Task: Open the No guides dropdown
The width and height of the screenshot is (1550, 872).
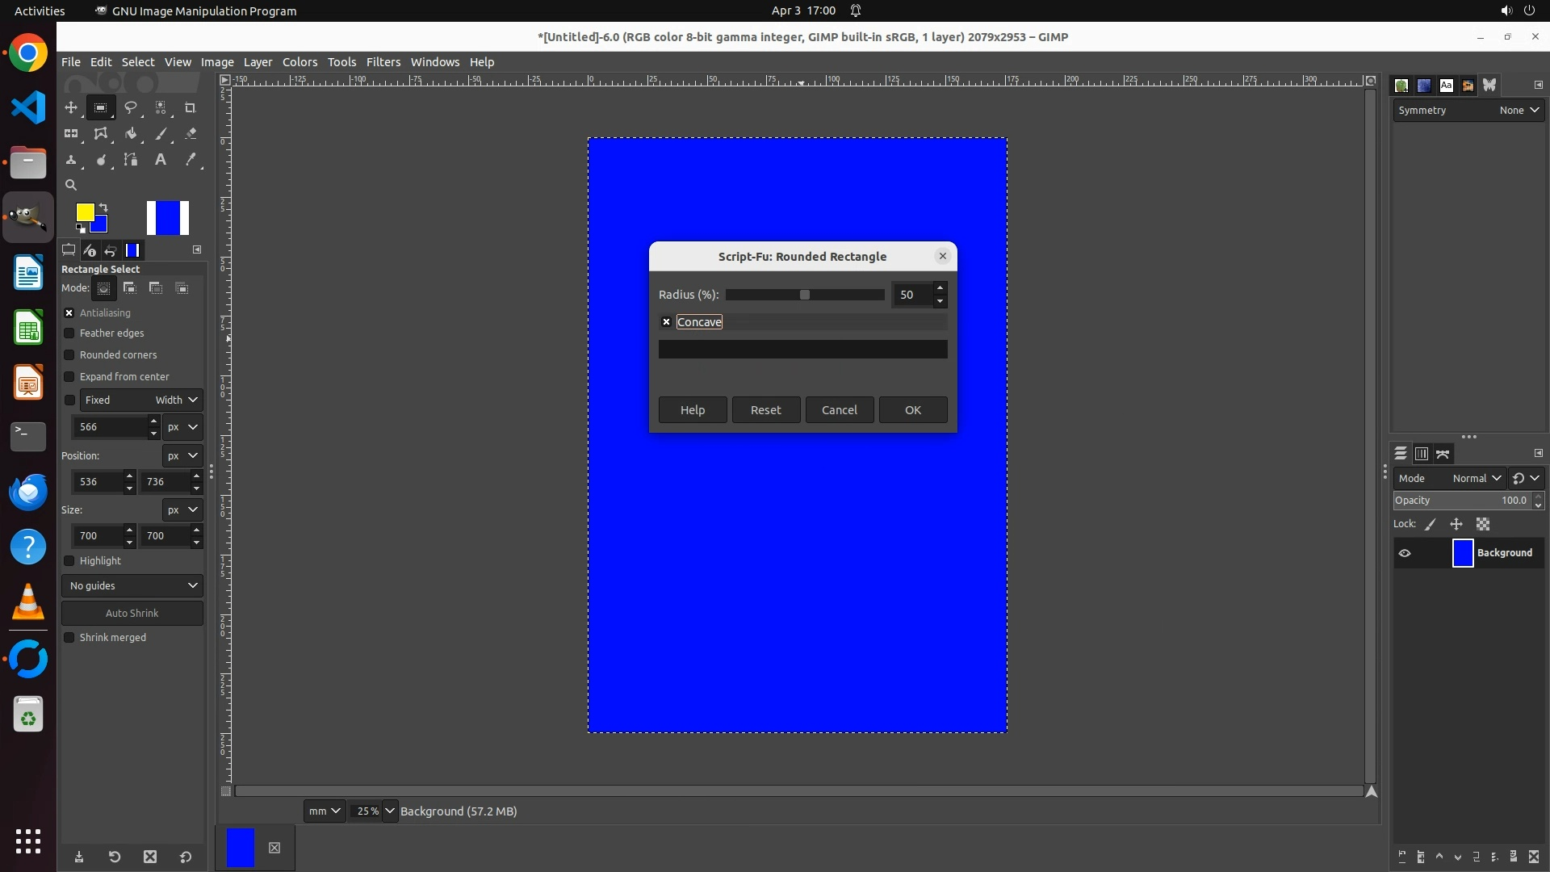Action: click(132, 586)
